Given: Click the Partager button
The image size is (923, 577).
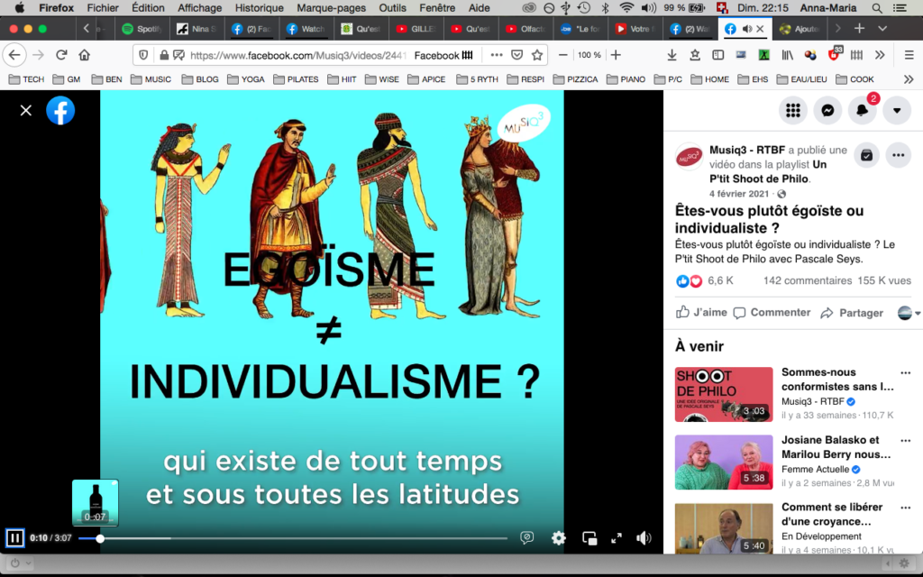Looking at the screenshot, I should click(x=851, y=313).
